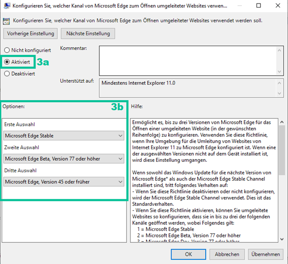
Task: Click the Hilfe scrollbar down arrow
Action: (282, 239)
